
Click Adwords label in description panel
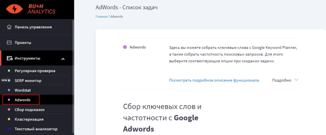(138, 47)
